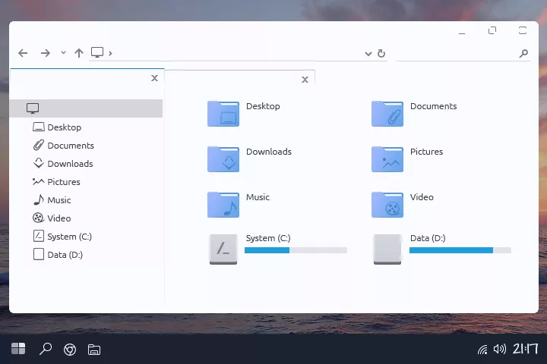Select the System (C:) drive icon
Screen dimensions: 547x364
click(x=223, y=249)
